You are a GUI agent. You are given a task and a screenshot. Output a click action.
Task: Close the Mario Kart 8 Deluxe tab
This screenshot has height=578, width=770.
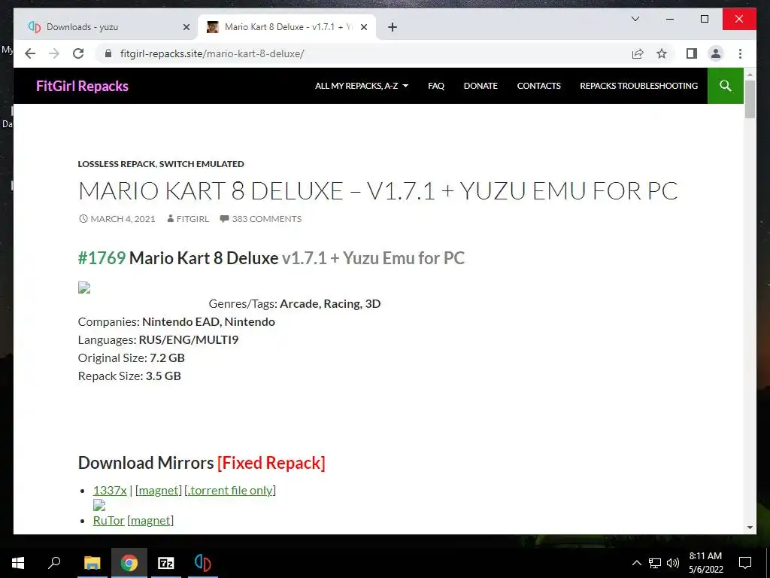click(364, 27)
